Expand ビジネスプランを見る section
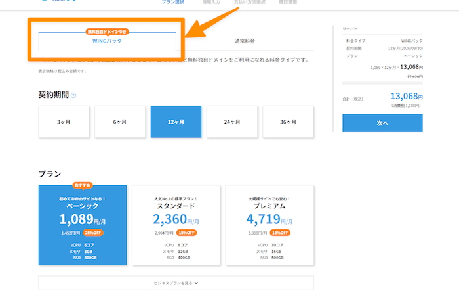459x293 pixels. click(176, 283)
